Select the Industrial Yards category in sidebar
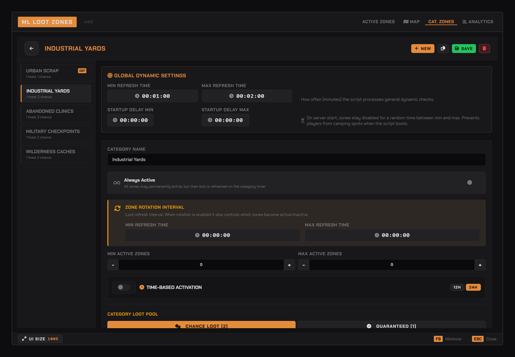 tap(56, 94)
